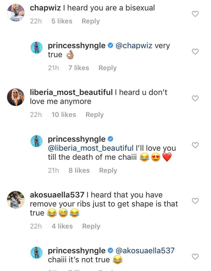Tap heart on princesshyngle's "very true" reply
211x271 pixels.
click(195, 51)
